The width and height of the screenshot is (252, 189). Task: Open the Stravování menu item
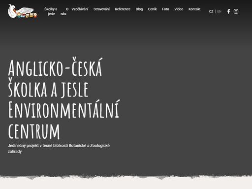[101, 9]
